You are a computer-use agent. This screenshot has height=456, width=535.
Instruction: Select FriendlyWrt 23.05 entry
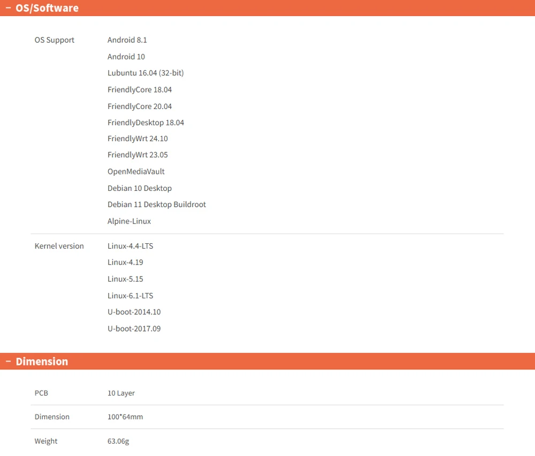coord(137,155)
